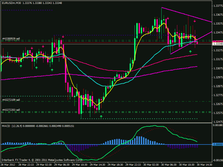This screenshot has height=167, width=223.
Task: Click the 30 Mar 06:30 time label
Action: [x=169, y=165]
